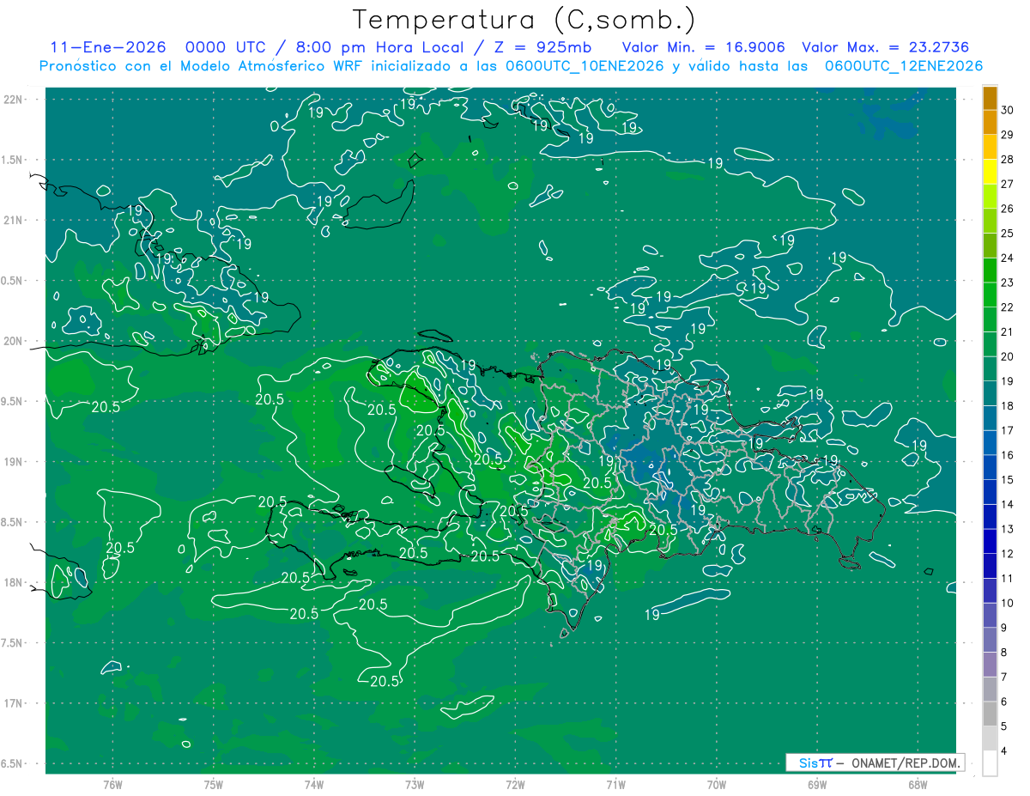Click the title "Temperatura (C,somb.)"
1030x796 pixels.
point(524,20)
